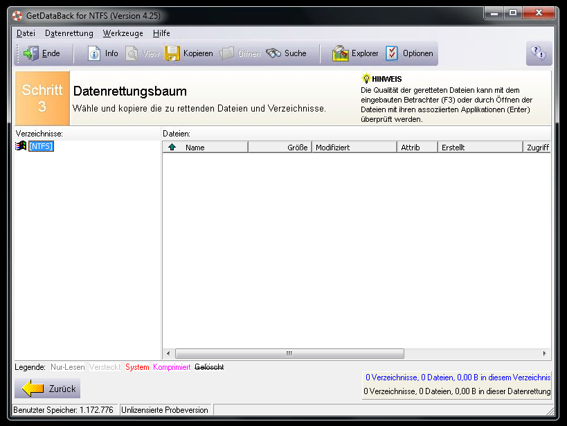The width and height of the screenshot is (567, 426).
Task: Open Info via the blue info icon
Action: point(94,53)
